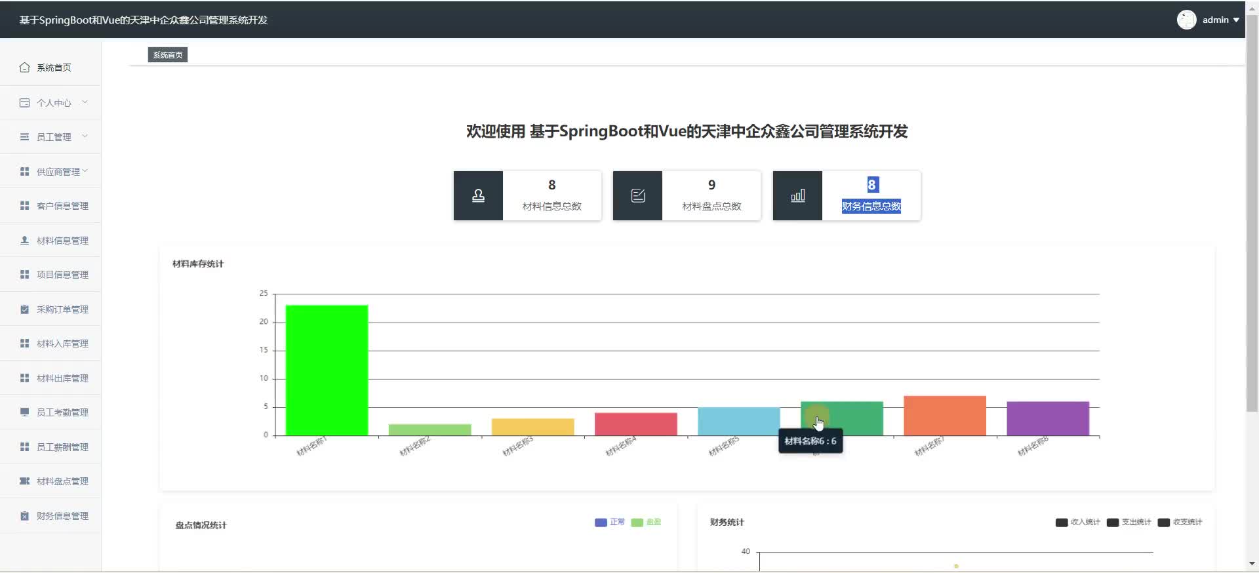Click the 材料库存统计 chart title

(198, 264)
